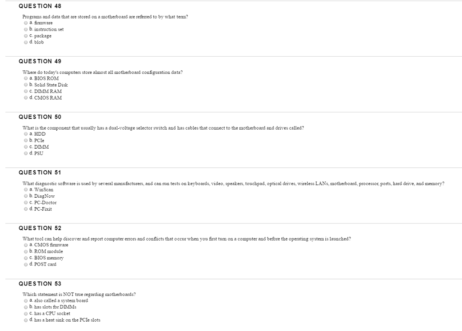Image resolution: width=462 pixels, height=331 pixels.
Task: Select answer a. firmware for Question 48
Action: 26,23
